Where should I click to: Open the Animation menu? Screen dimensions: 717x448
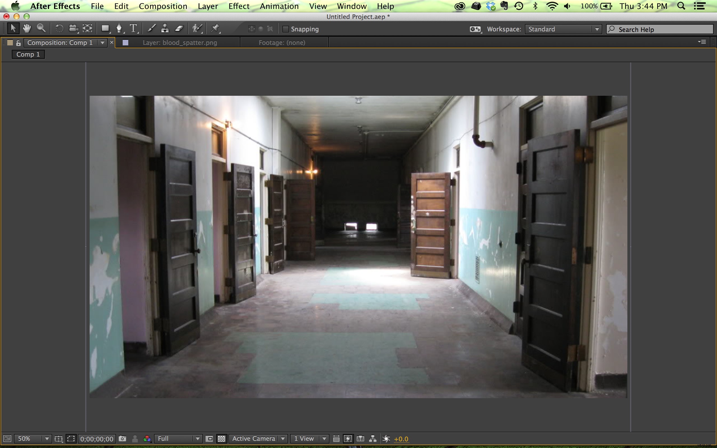point(279,6)
